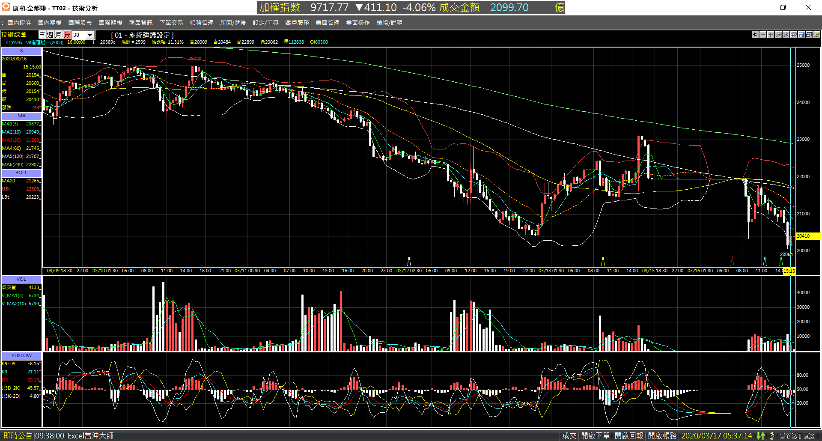Image resolution: width=822 pixels, height=441 pixels.
Task: Open the 檢視/說明 menu
Action: [x=389, y=23]
